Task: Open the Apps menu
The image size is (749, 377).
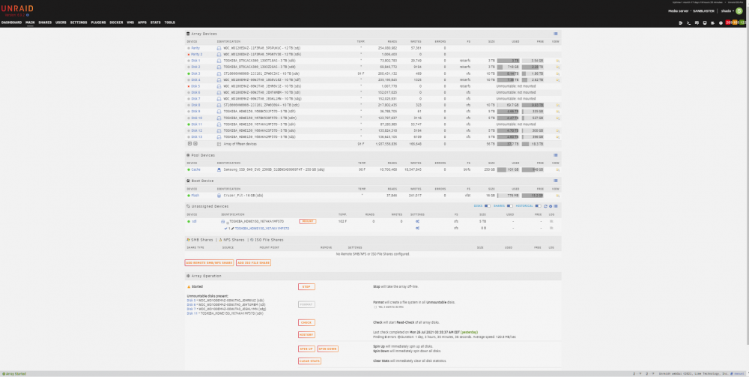Action: click(142, 22)
